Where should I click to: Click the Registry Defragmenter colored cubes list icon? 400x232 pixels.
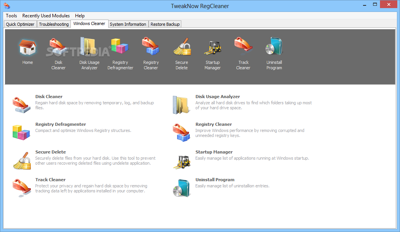pos(21,132)
